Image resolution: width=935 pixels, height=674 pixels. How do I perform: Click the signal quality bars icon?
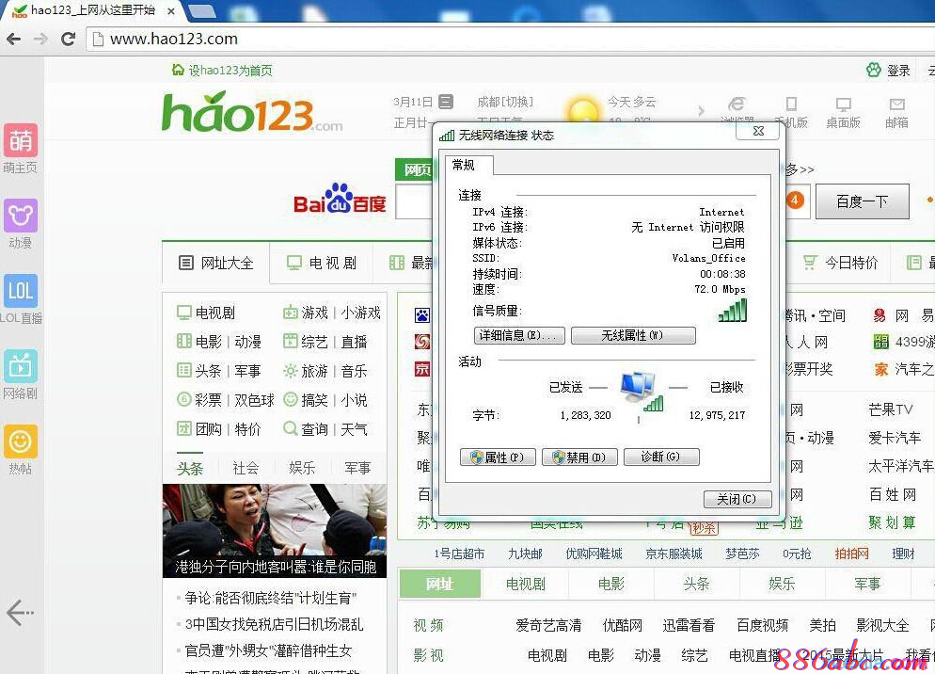[x=733, y=311]
